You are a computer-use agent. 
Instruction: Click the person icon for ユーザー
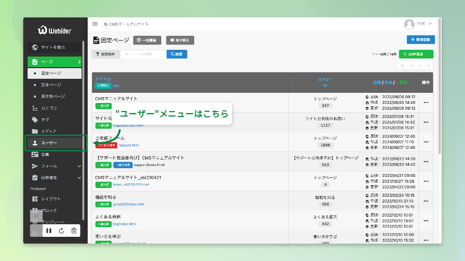click(34, 143)
